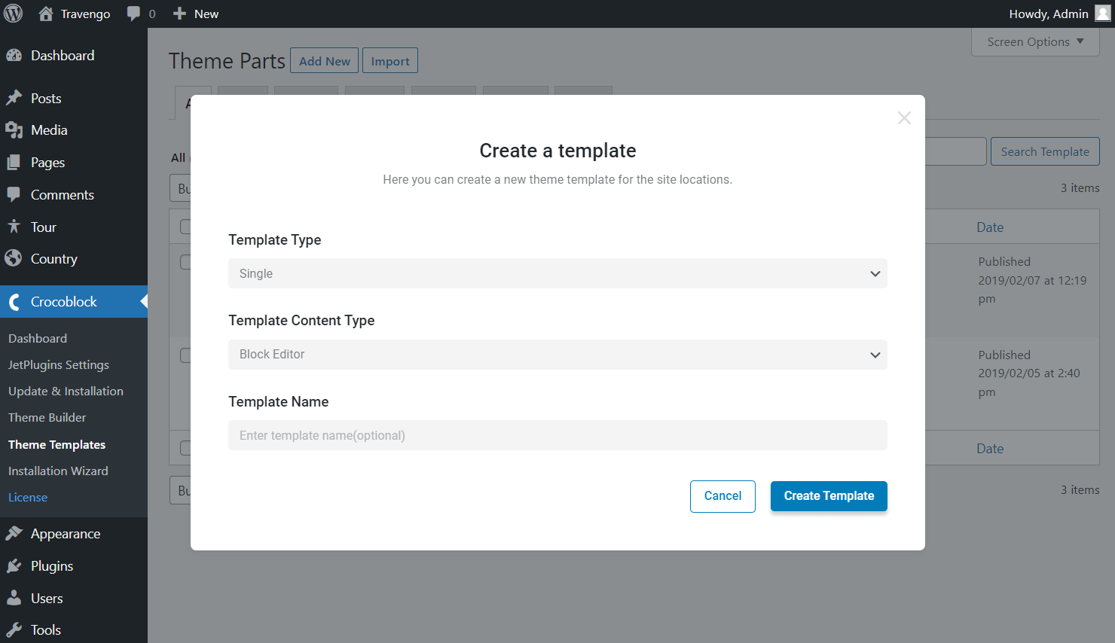Open the Country menu label
The width and height of the screenshot is (1115, 643).
[x=54, y=259]
